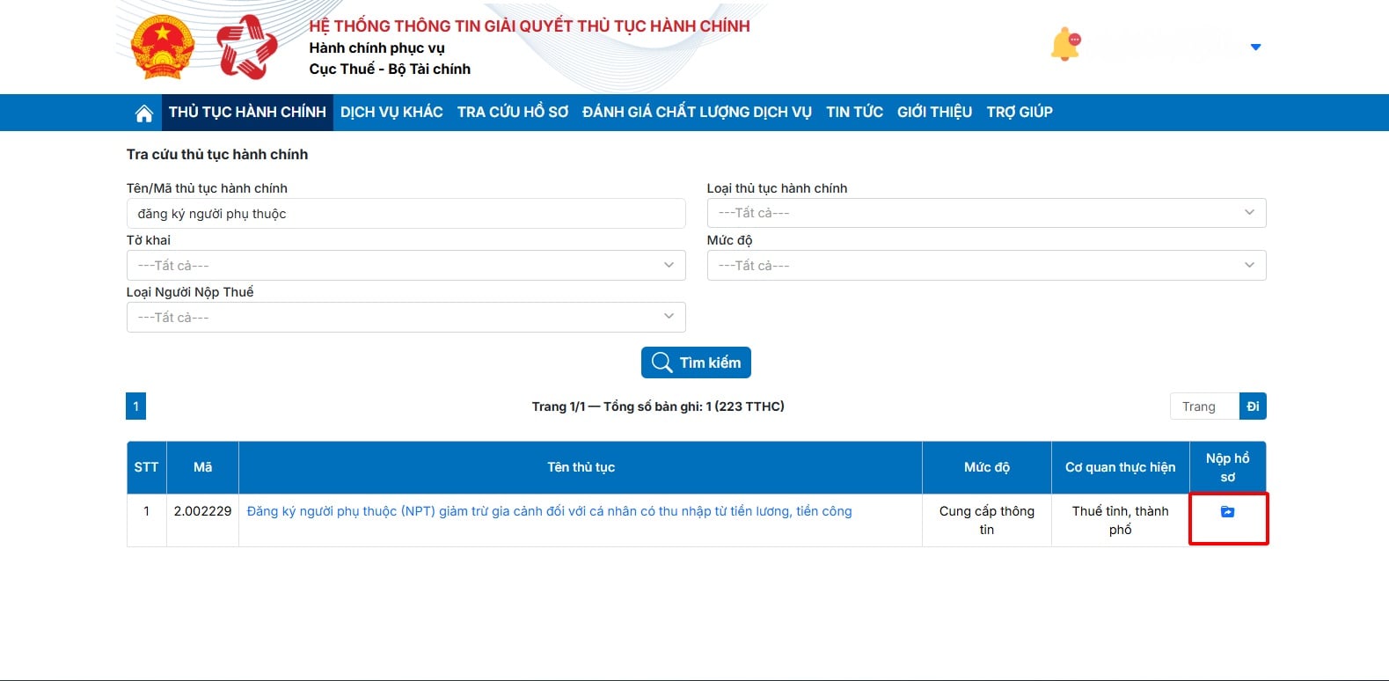This screenshot has height=681, width=1389.
Task: Click the red star administrative reform logo
Action: click(246, 48)
